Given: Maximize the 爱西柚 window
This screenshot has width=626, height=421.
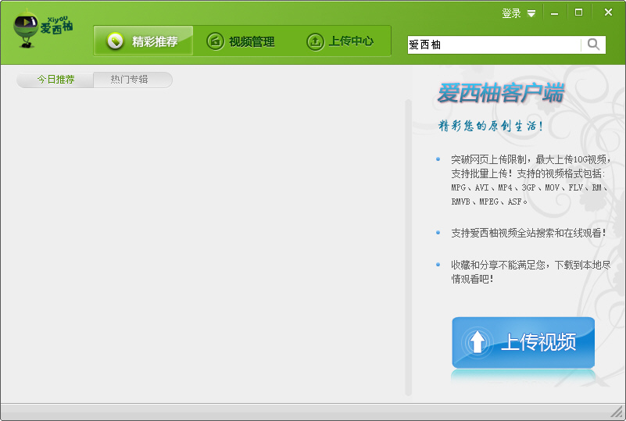Looking at the screenshot, I should point(578,12).
